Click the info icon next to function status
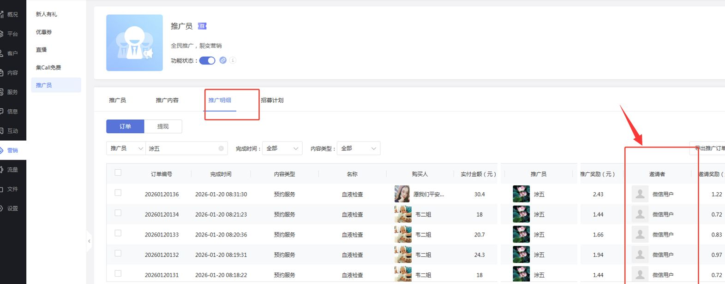This screenshot has height=284, width=725. [233, 60]
